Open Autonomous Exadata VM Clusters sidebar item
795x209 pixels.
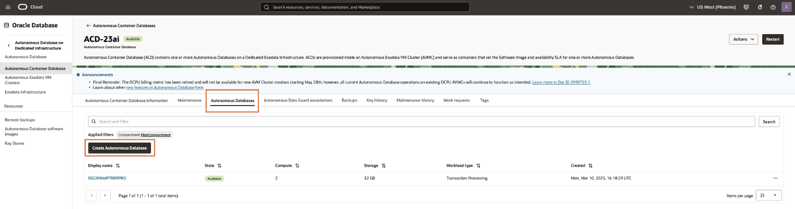[x=28, y=80]
